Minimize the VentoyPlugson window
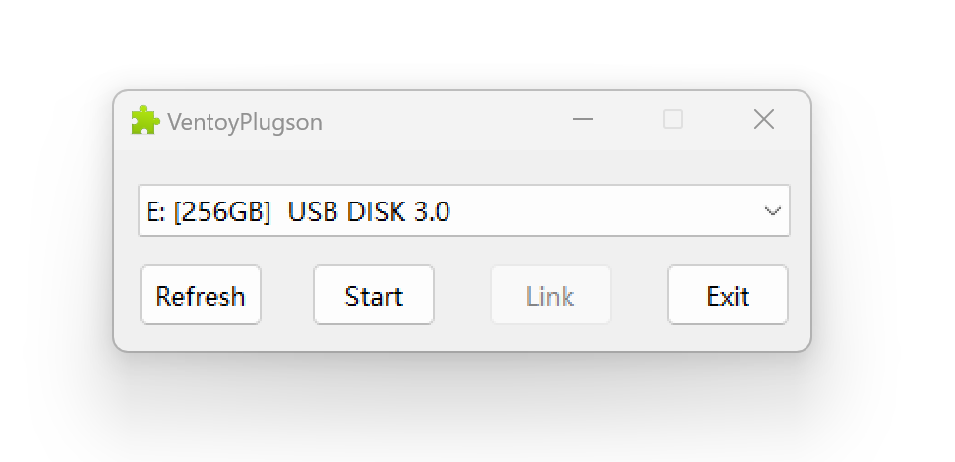 coord(583,120)
